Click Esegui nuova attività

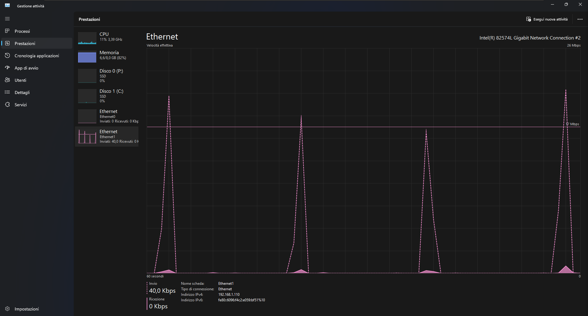point(547,19)
